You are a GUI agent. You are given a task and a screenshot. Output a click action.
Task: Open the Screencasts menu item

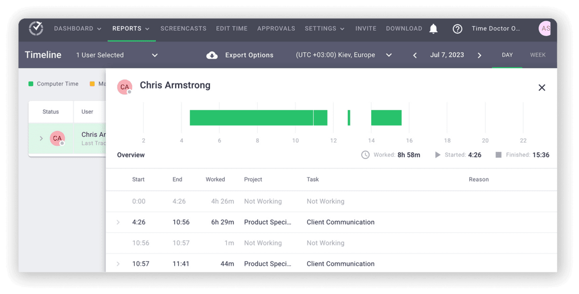coord(183,28)
